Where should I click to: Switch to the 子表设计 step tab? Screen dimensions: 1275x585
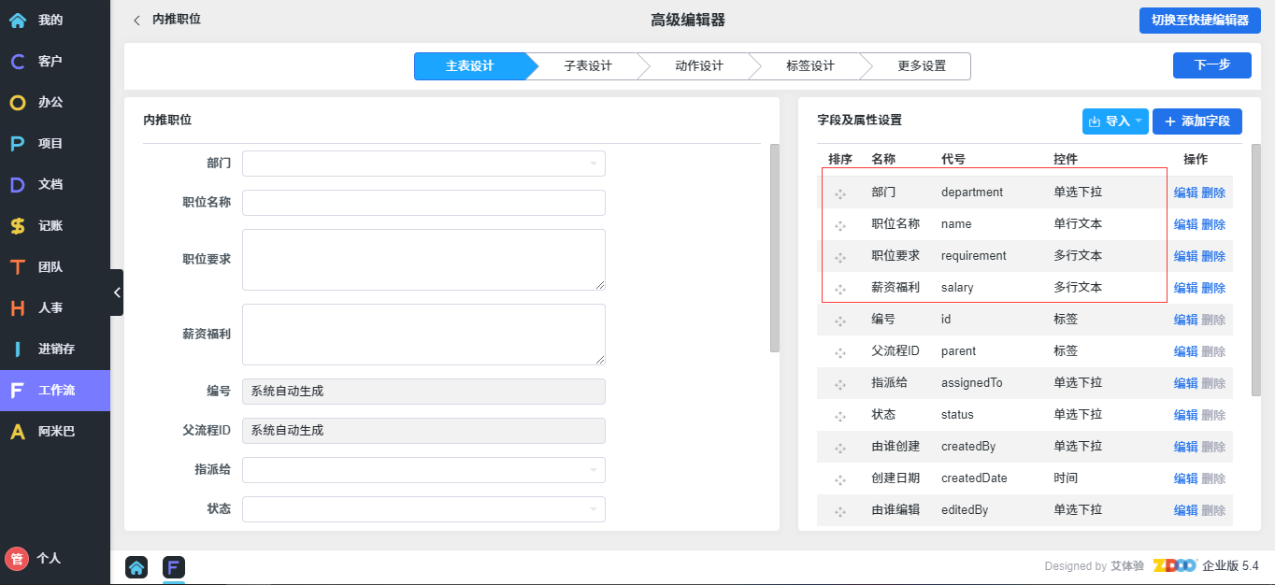(587, 66)
